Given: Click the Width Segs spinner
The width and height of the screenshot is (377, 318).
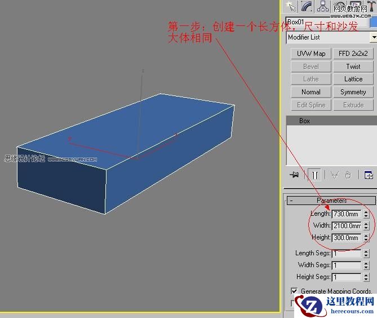Looking at the screenshot, I should tap(366, 265).
